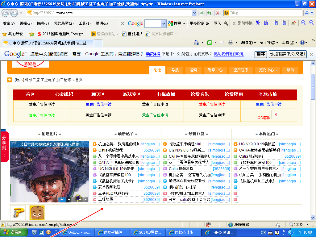Viewport: 316px width, 237px height.
Task: Click the vertical scrollbar thumb
Action: click(313, 87)
